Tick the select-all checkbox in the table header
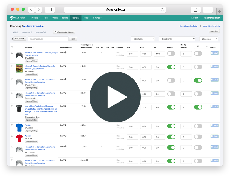The image size is (230, 176). pos(12,47)
